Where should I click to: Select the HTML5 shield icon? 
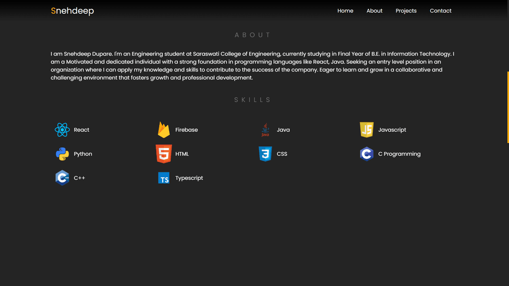[x=164, y=154]
